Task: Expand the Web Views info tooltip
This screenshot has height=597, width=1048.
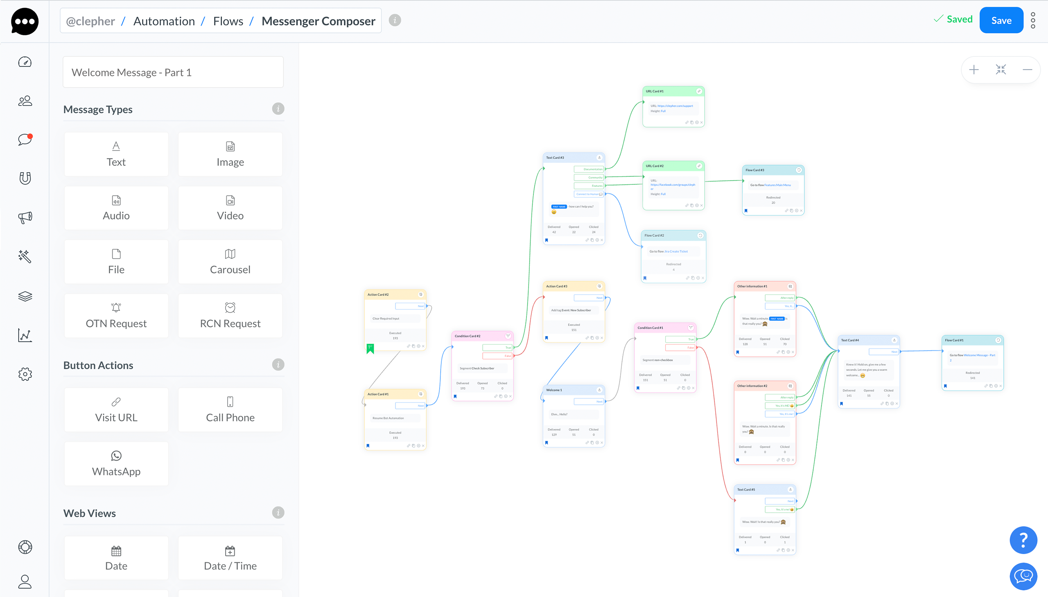Action: point(278,512)
